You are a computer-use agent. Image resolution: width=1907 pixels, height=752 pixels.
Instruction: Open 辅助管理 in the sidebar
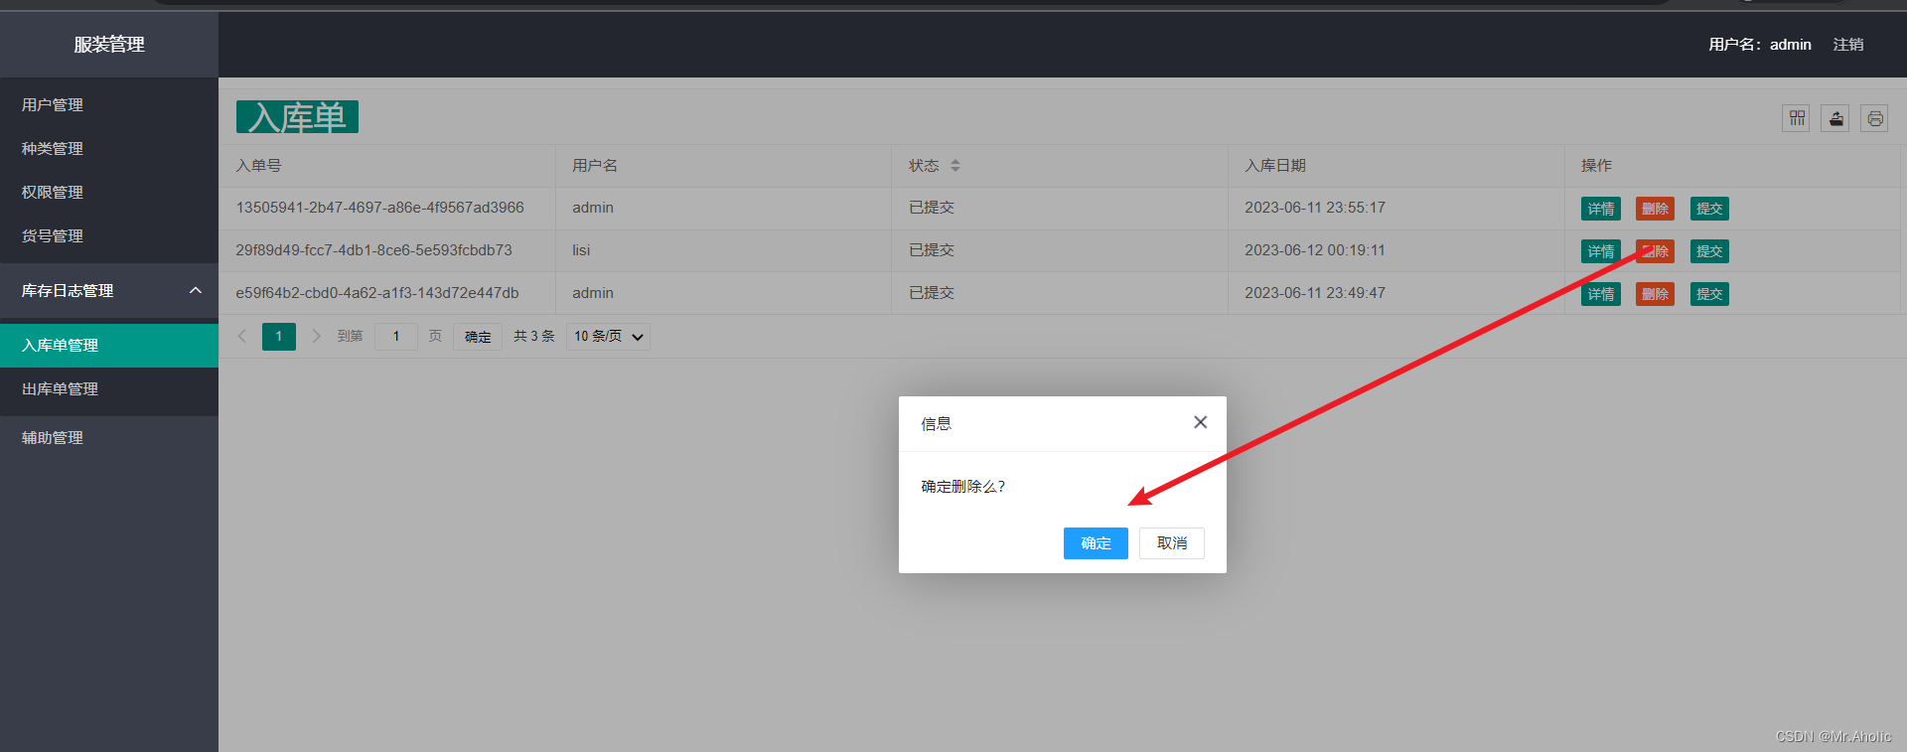point(109,437)
